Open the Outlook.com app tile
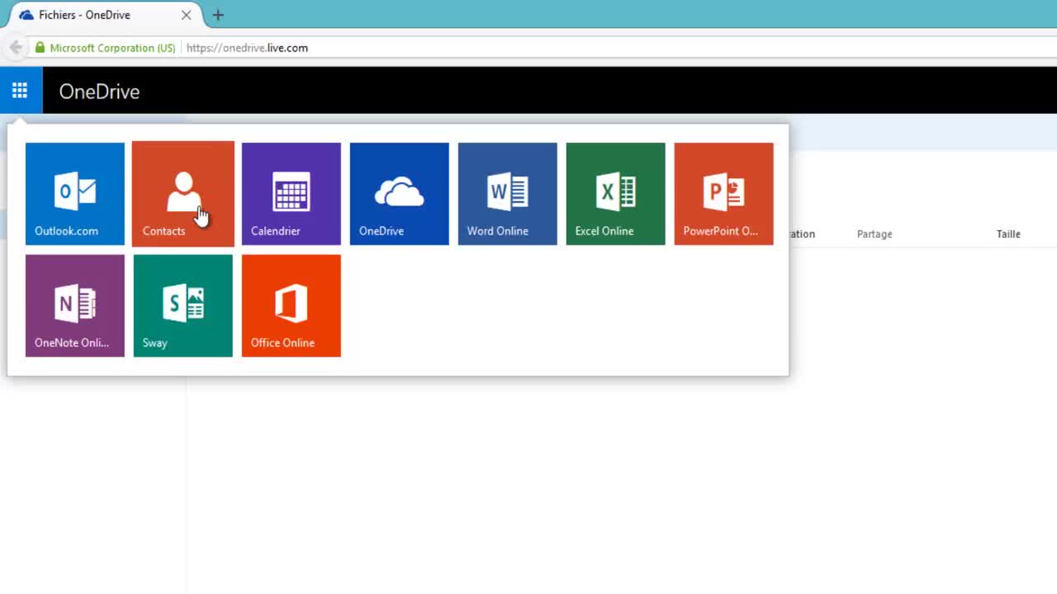 (75, 194)
